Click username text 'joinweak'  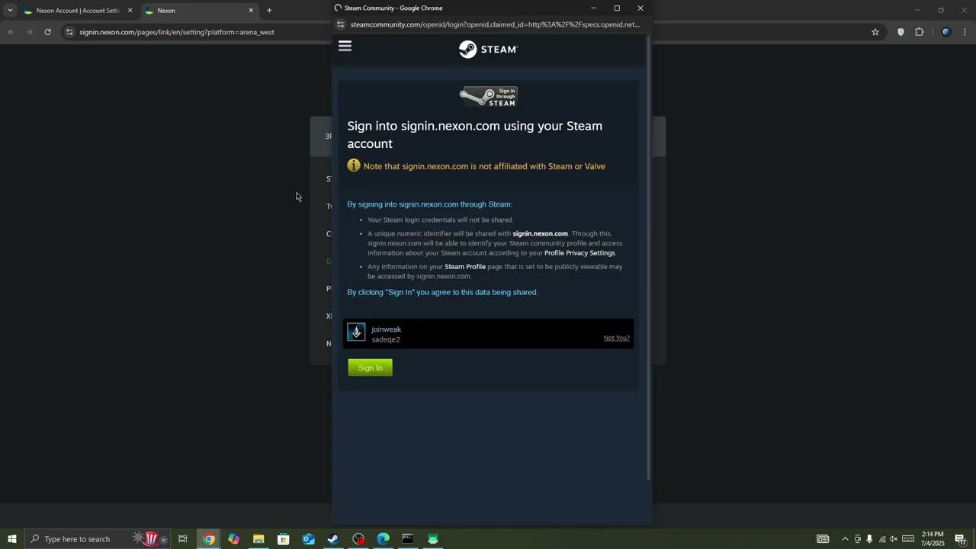[386, 329]
